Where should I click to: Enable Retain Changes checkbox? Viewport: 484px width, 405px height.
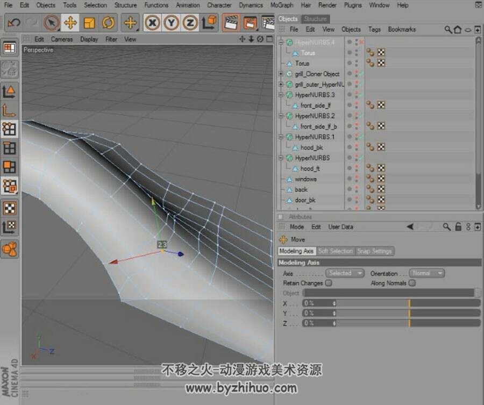pyautogui.click(x=329, y=283)
